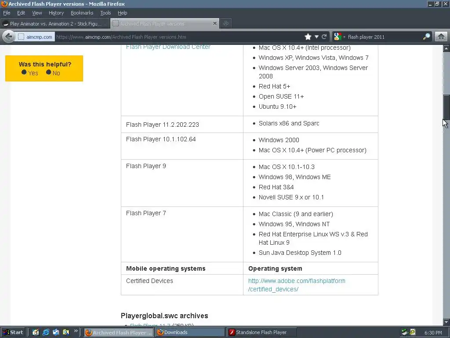
Task: Launch the quick launch magnifier search icon
Action: (66, 332)
